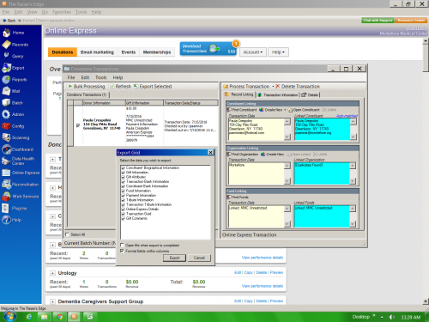Screen dimensions: 429x322
Task: Uncheck Transaction Bank Information
Action: [x=124, y=182]
